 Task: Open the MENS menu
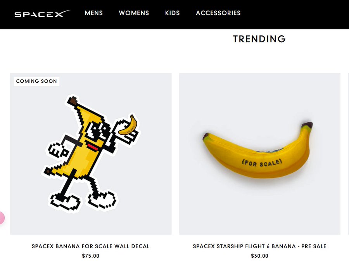coord(93,13)
